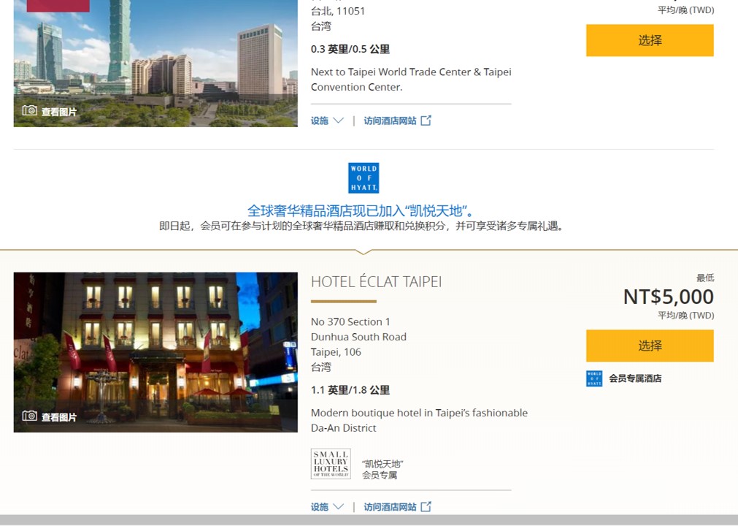
Task: Click the Small Luxury Hotels logo
Action: (331, 464)
